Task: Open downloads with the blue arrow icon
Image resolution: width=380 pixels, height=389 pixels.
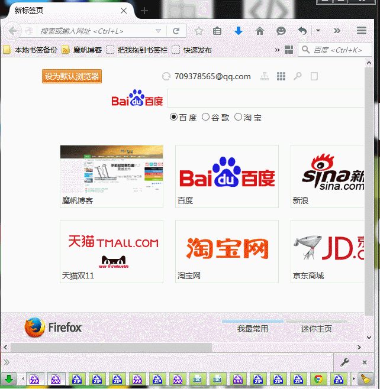Action: point(239,31)
